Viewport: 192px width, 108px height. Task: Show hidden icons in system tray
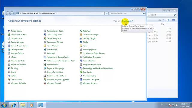(x=166, y=105)
